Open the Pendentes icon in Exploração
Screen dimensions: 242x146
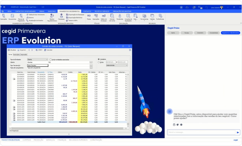pos(120,17)
